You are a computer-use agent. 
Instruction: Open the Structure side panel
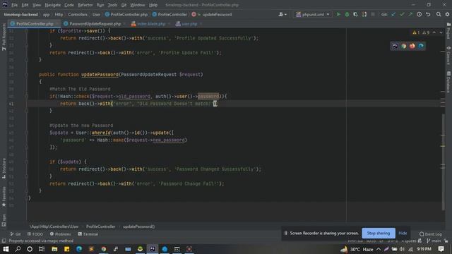pos(4,169)
